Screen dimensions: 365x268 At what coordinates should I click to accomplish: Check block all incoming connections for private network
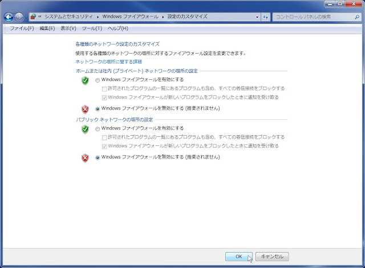[x=104, y=89]
